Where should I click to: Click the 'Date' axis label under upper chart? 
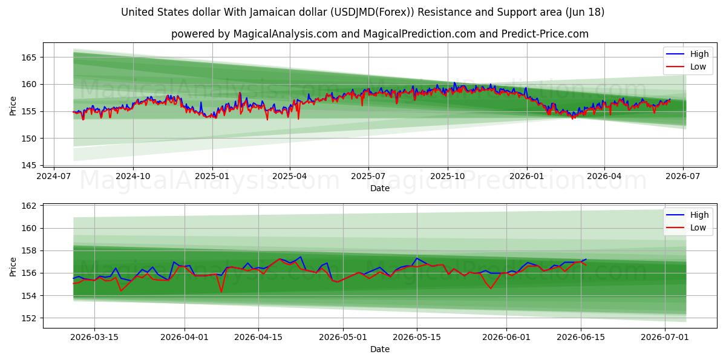380,189
